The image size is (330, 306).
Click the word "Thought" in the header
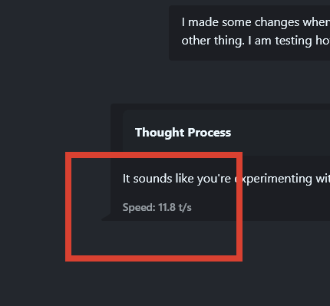(x=160, y=133)
